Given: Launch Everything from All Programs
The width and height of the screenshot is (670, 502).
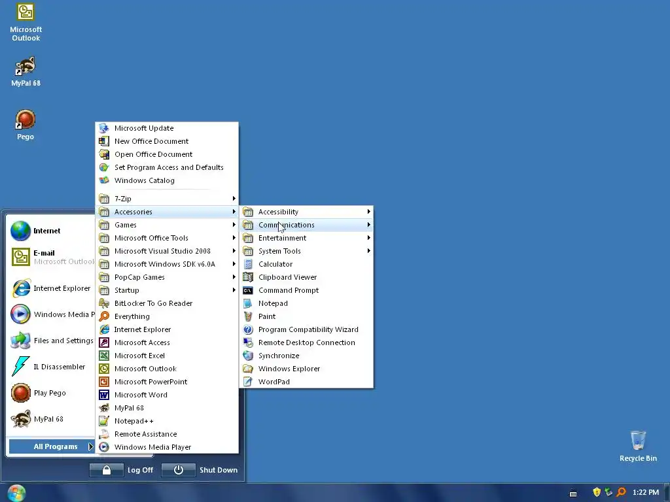Looking at the screenshot, I should click(x=167, y=317).
